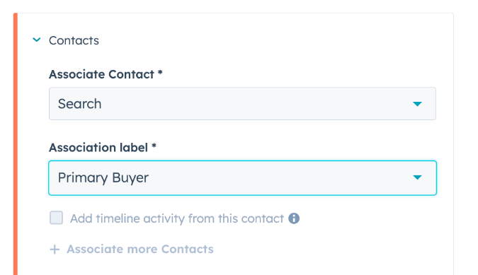Screen dimensions: 478x275
Task: Click the plus icon beside Associate more Contacts
Action: point(55,250)
